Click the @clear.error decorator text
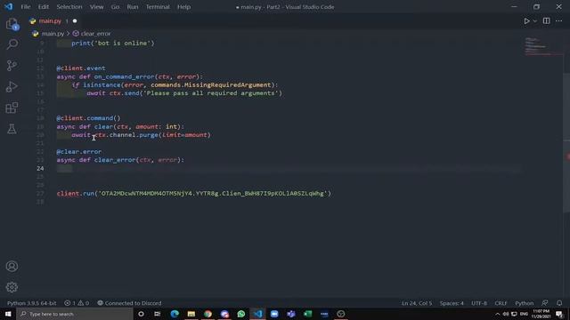The height and width of the screenshot is (320, 570). click(x=79, y=152)
